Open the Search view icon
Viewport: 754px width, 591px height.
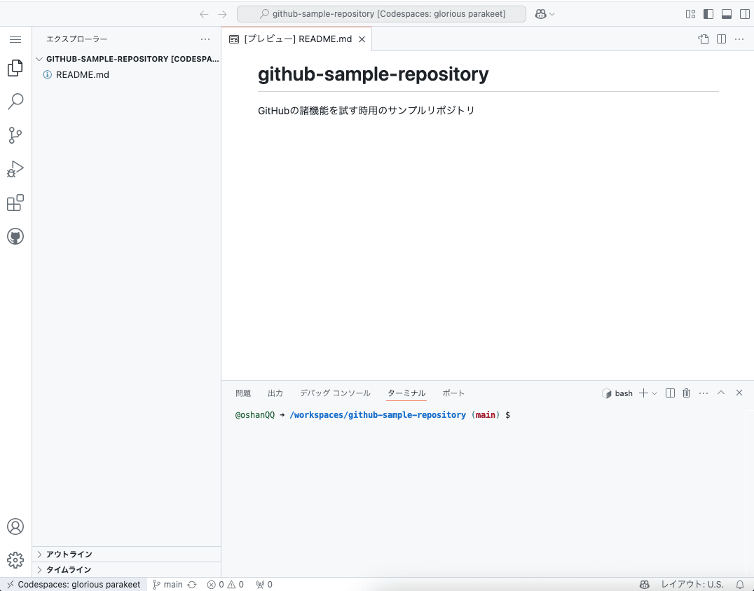pyautogui.click(x=15, y=102)
